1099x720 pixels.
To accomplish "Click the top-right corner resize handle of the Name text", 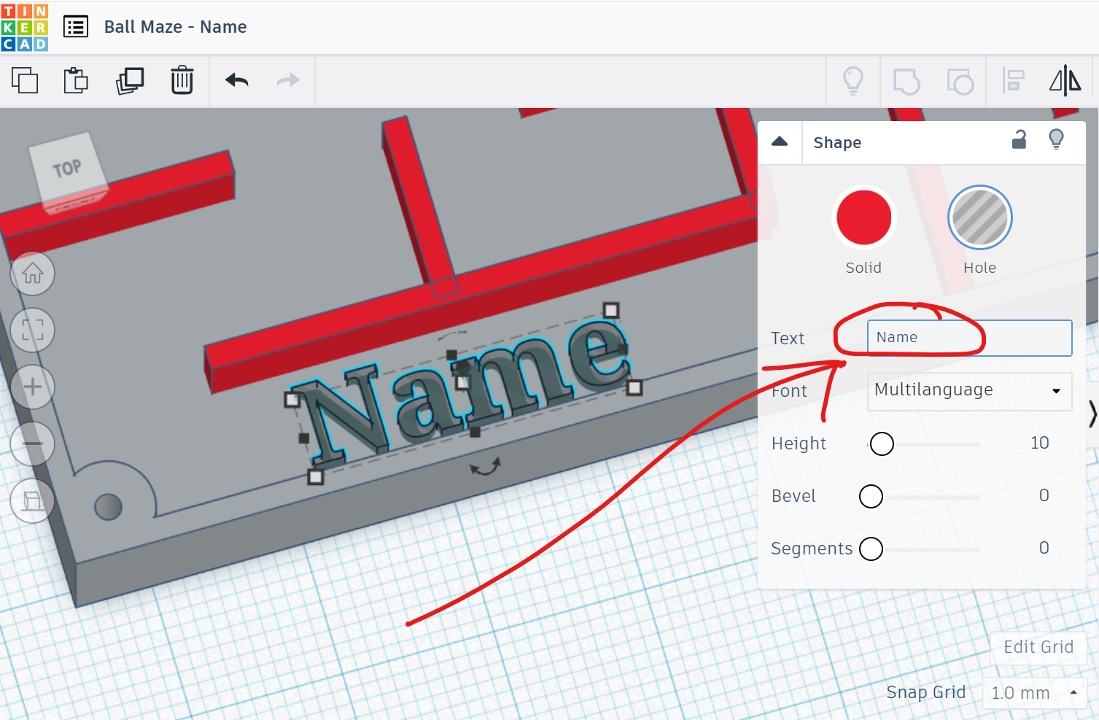I will 611,311.
